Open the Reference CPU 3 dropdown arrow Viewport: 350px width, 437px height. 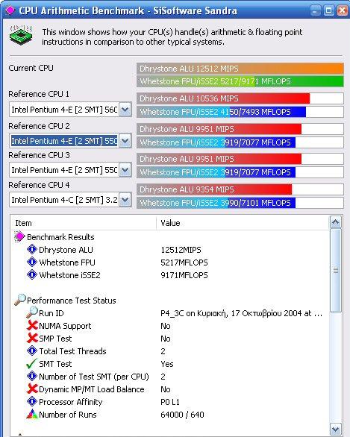[125, 170]
